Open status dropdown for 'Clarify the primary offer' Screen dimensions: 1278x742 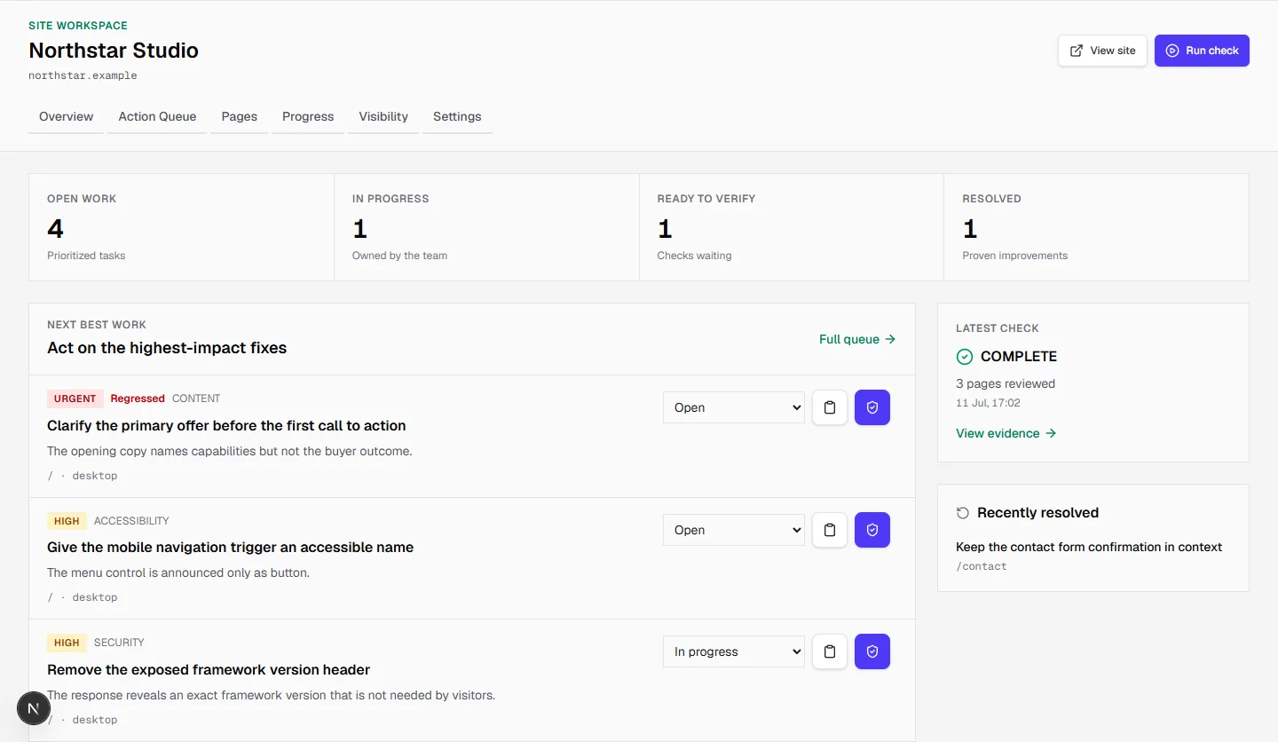point(734,407)
